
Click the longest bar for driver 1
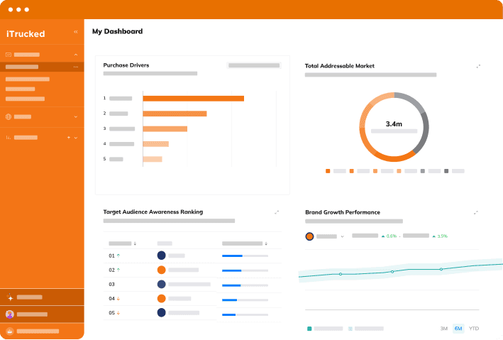click(194, 98)
